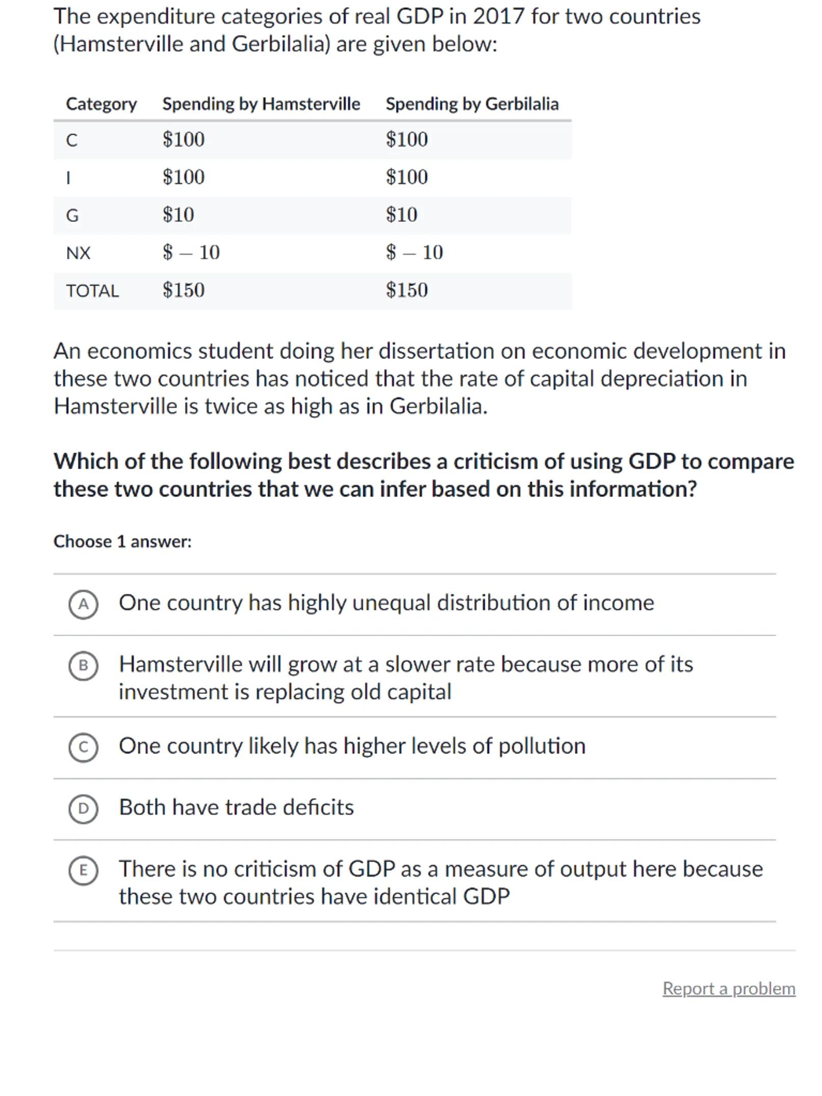Select radio option D circle
The height and width of the screenshot is (1096, 822).
tap(83, 808)
